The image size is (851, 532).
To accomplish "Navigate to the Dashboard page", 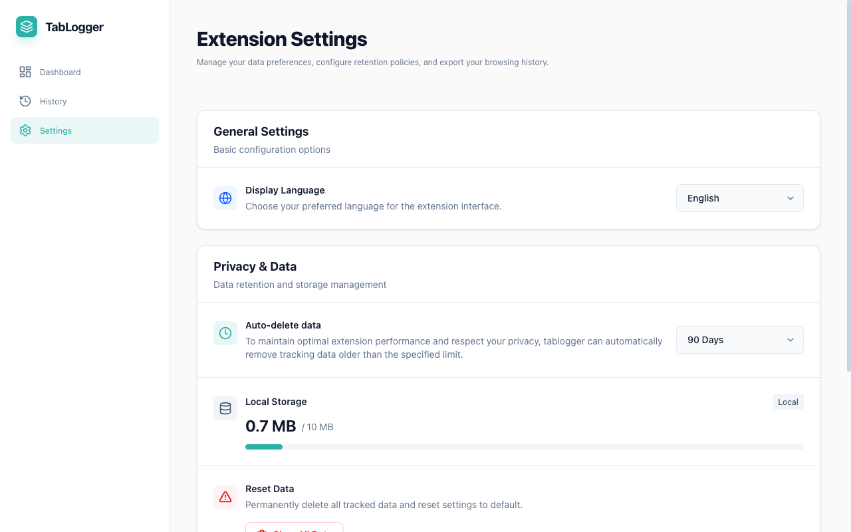I will (60, 72).
